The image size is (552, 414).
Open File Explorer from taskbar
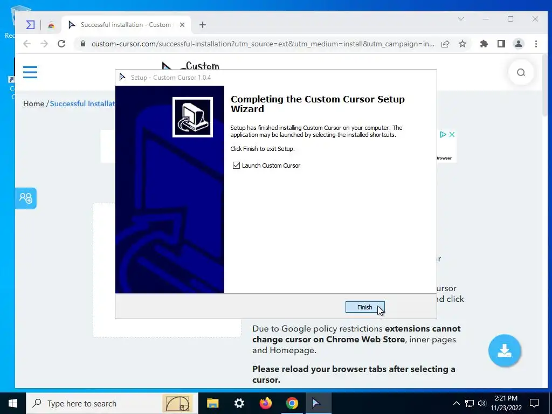[212, 403]
